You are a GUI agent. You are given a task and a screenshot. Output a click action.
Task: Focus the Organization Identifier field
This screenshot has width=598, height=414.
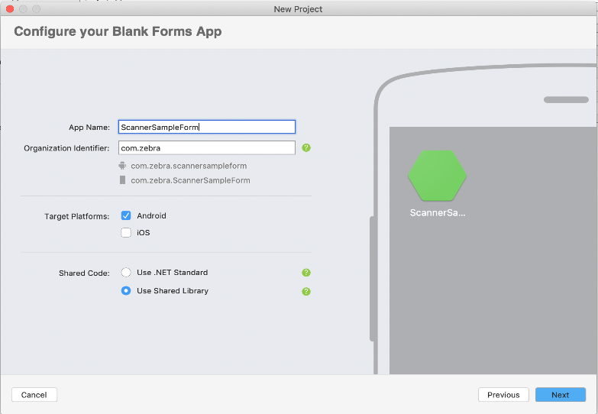tap(205, 148)
